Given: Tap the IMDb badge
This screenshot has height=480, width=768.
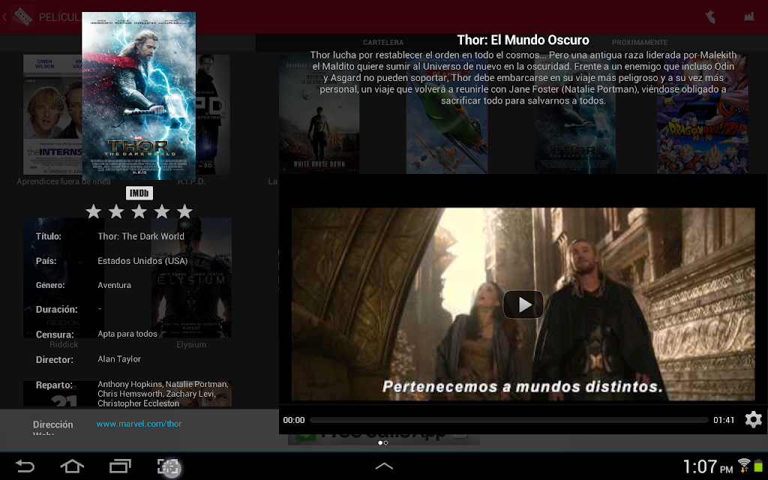Looking at the screenshot, I should click(139, 193).
